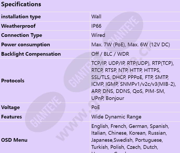Click the Wide Dynamic Range value
Screen dimensions: 180x153
tap(116, 117)
